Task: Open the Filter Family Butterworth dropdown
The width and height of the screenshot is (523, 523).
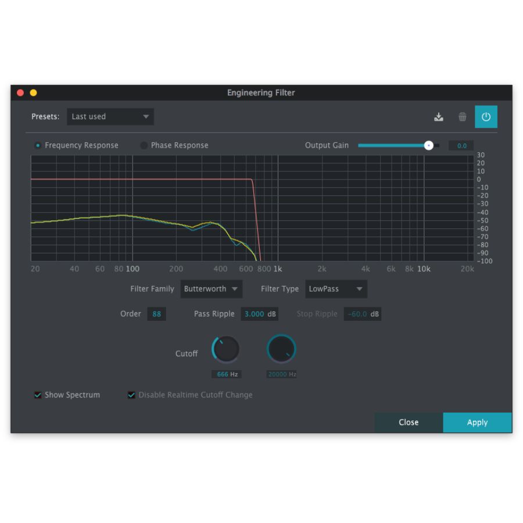Action: (x=211, y=289)
